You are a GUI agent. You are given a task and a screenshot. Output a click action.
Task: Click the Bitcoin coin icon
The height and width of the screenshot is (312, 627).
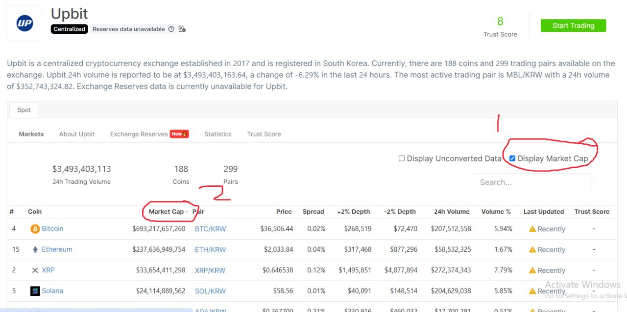coord(35,229)
